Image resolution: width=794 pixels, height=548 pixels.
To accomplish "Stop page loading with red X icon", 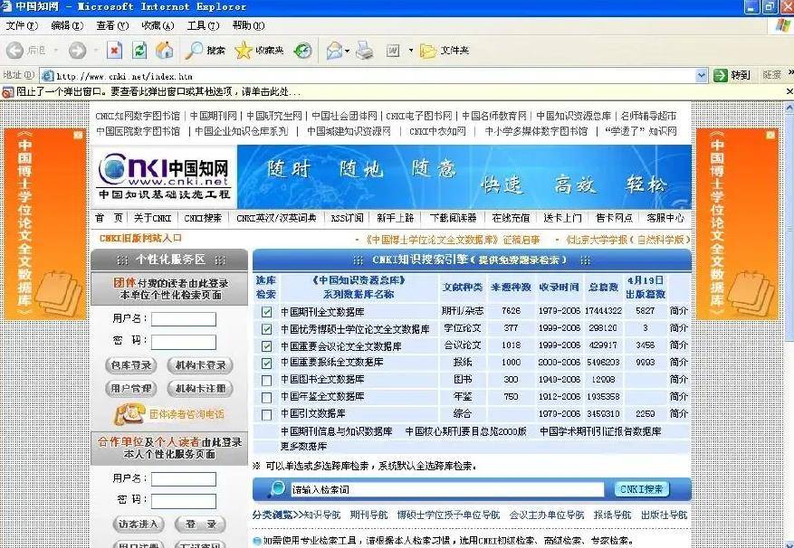I will [x=114, y=50].
